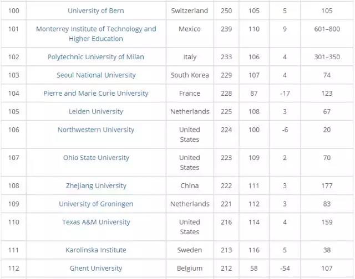Click the Switzerland country cell
The image size is (355, 279).
tap(189, 11)
